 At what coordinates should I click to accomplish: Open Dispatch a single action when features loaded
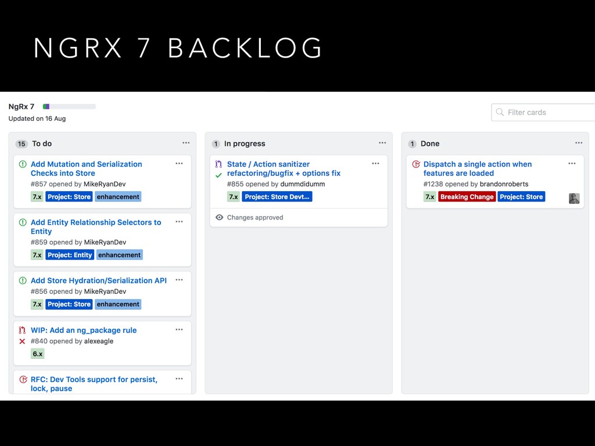pos(478,169)
